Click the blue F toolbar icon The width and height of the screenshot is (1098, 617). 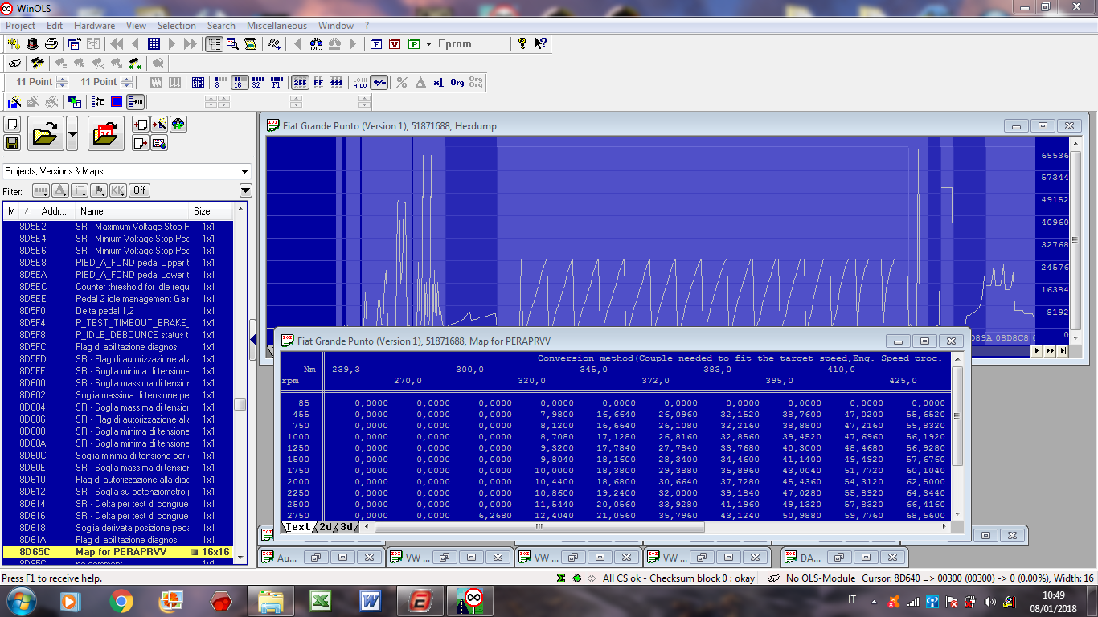[x=376, y=44]
